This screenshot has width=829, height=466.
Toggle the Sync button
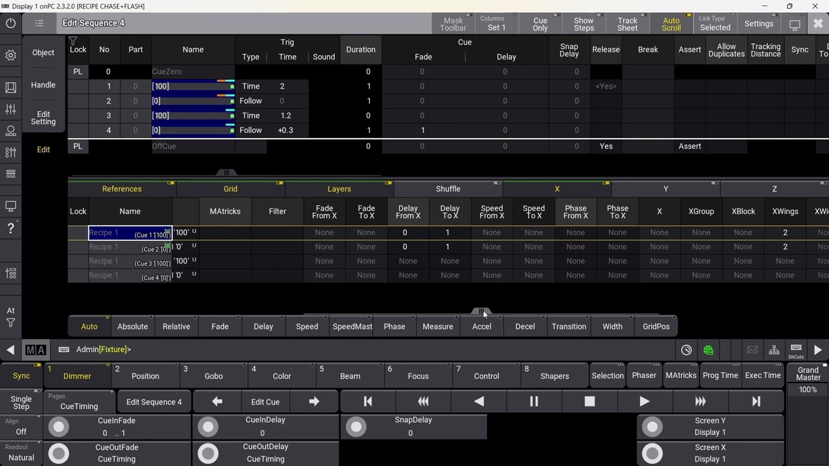pos(21,375)
